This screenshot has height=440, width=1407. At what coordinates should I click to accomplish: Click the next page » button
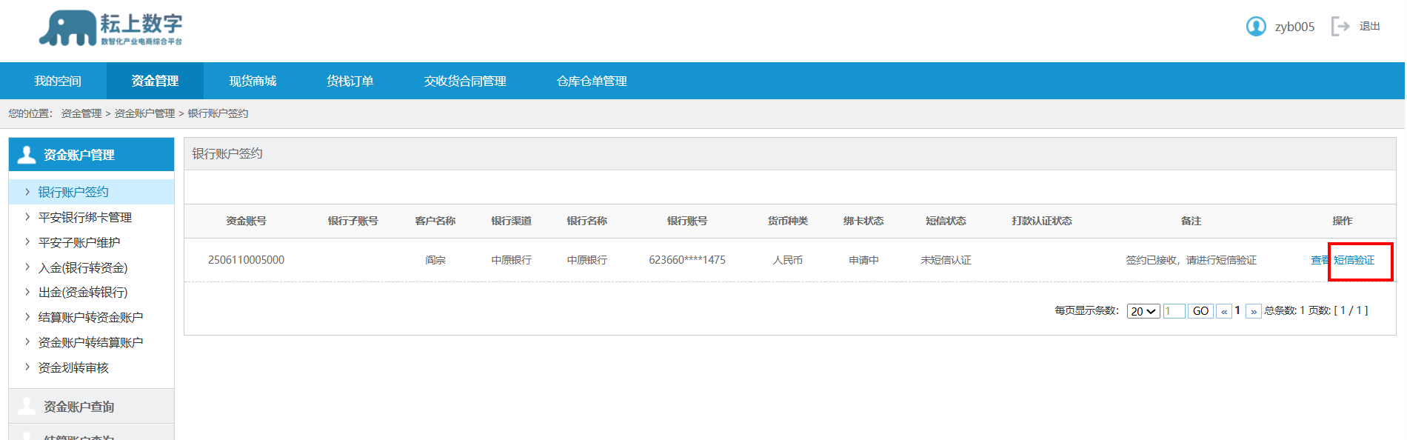click(x=1254, y=311)
